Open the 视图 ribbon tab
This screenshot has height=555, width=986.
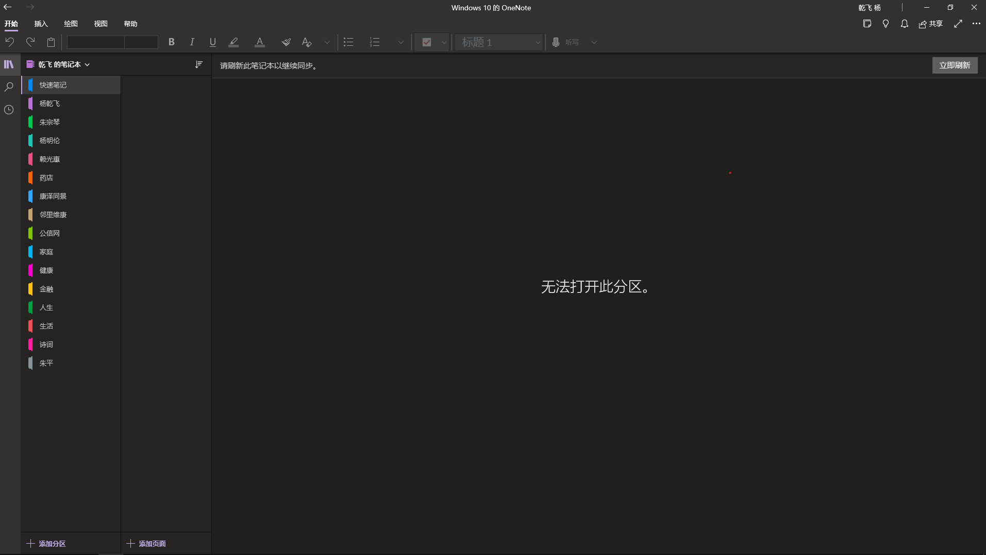(x=101, y=24)
